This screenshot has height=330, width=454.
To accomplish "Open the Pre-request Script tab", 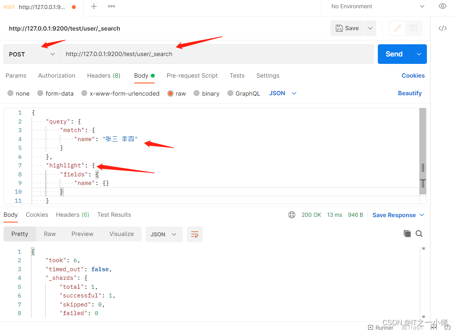I will point(192,75).
